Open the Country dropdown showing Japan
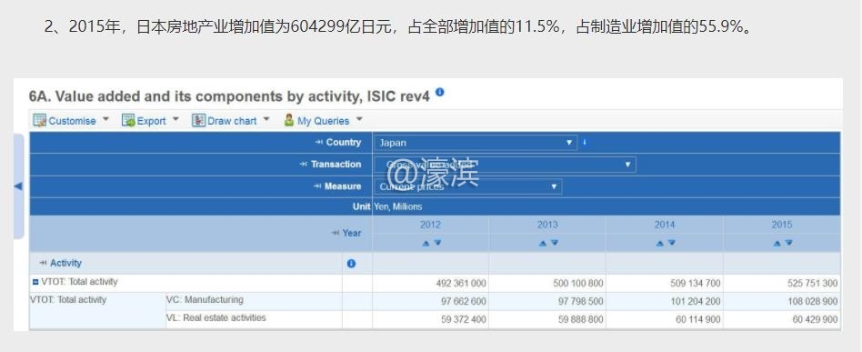This screenshot has height=352, width=862. pos(476,143)
